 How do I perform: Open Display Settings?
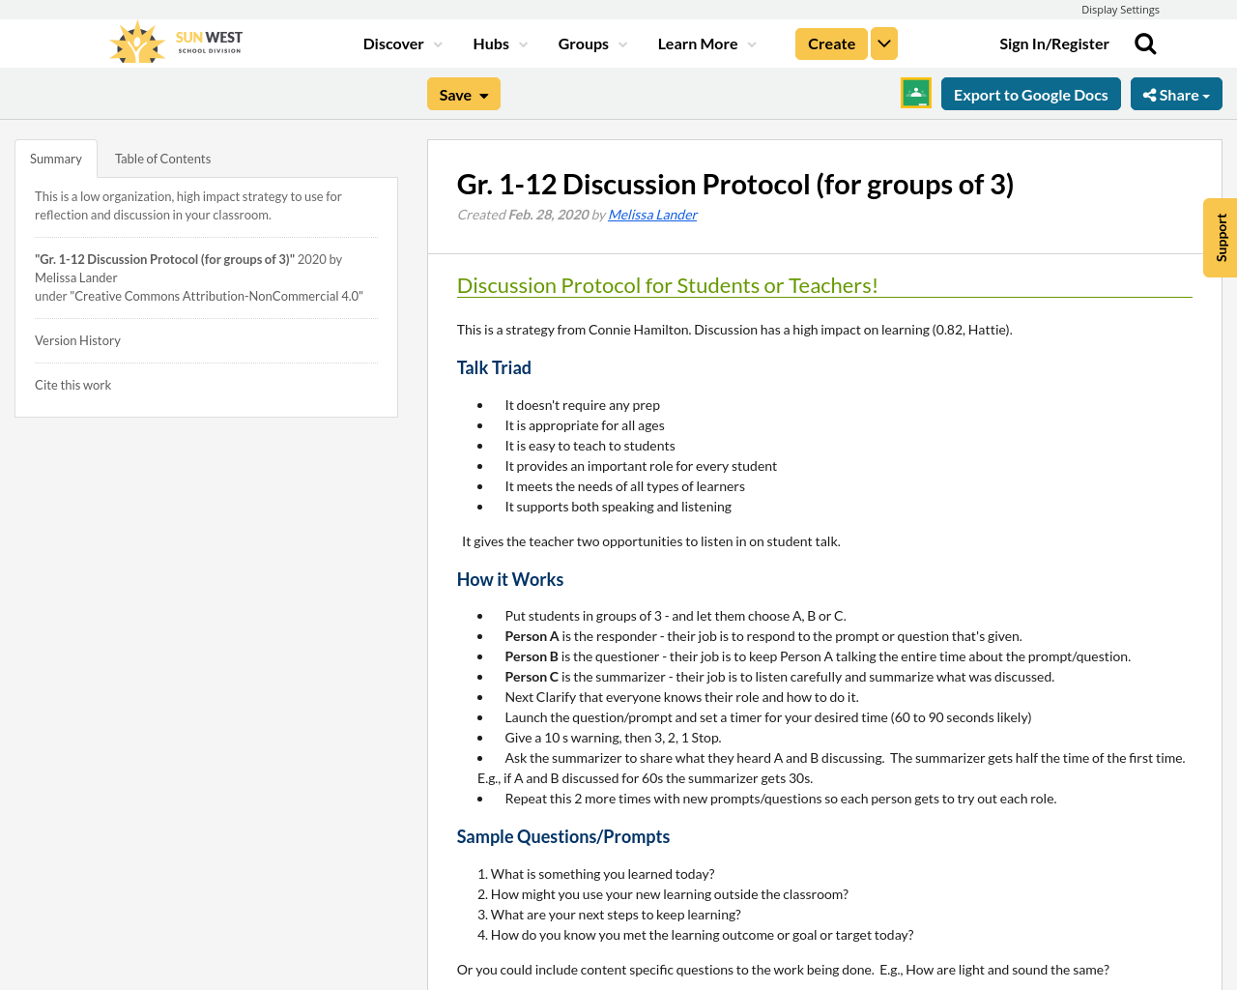pos(1120,8)
